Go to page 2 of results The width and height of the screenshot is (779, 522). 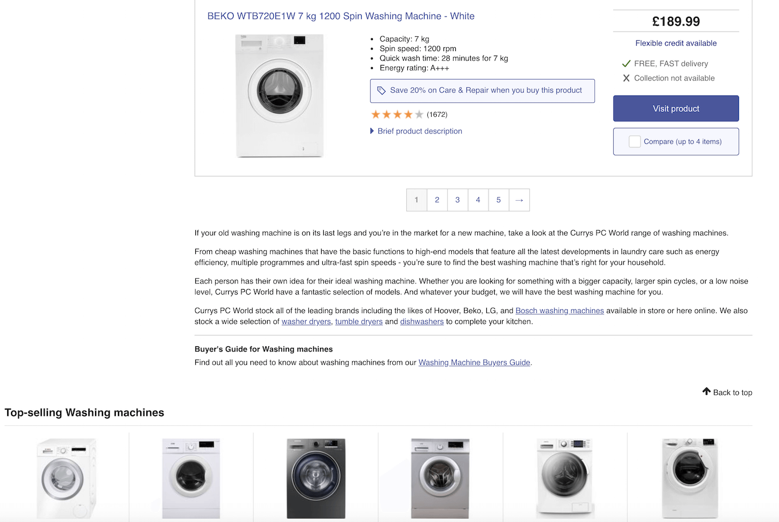437,200
